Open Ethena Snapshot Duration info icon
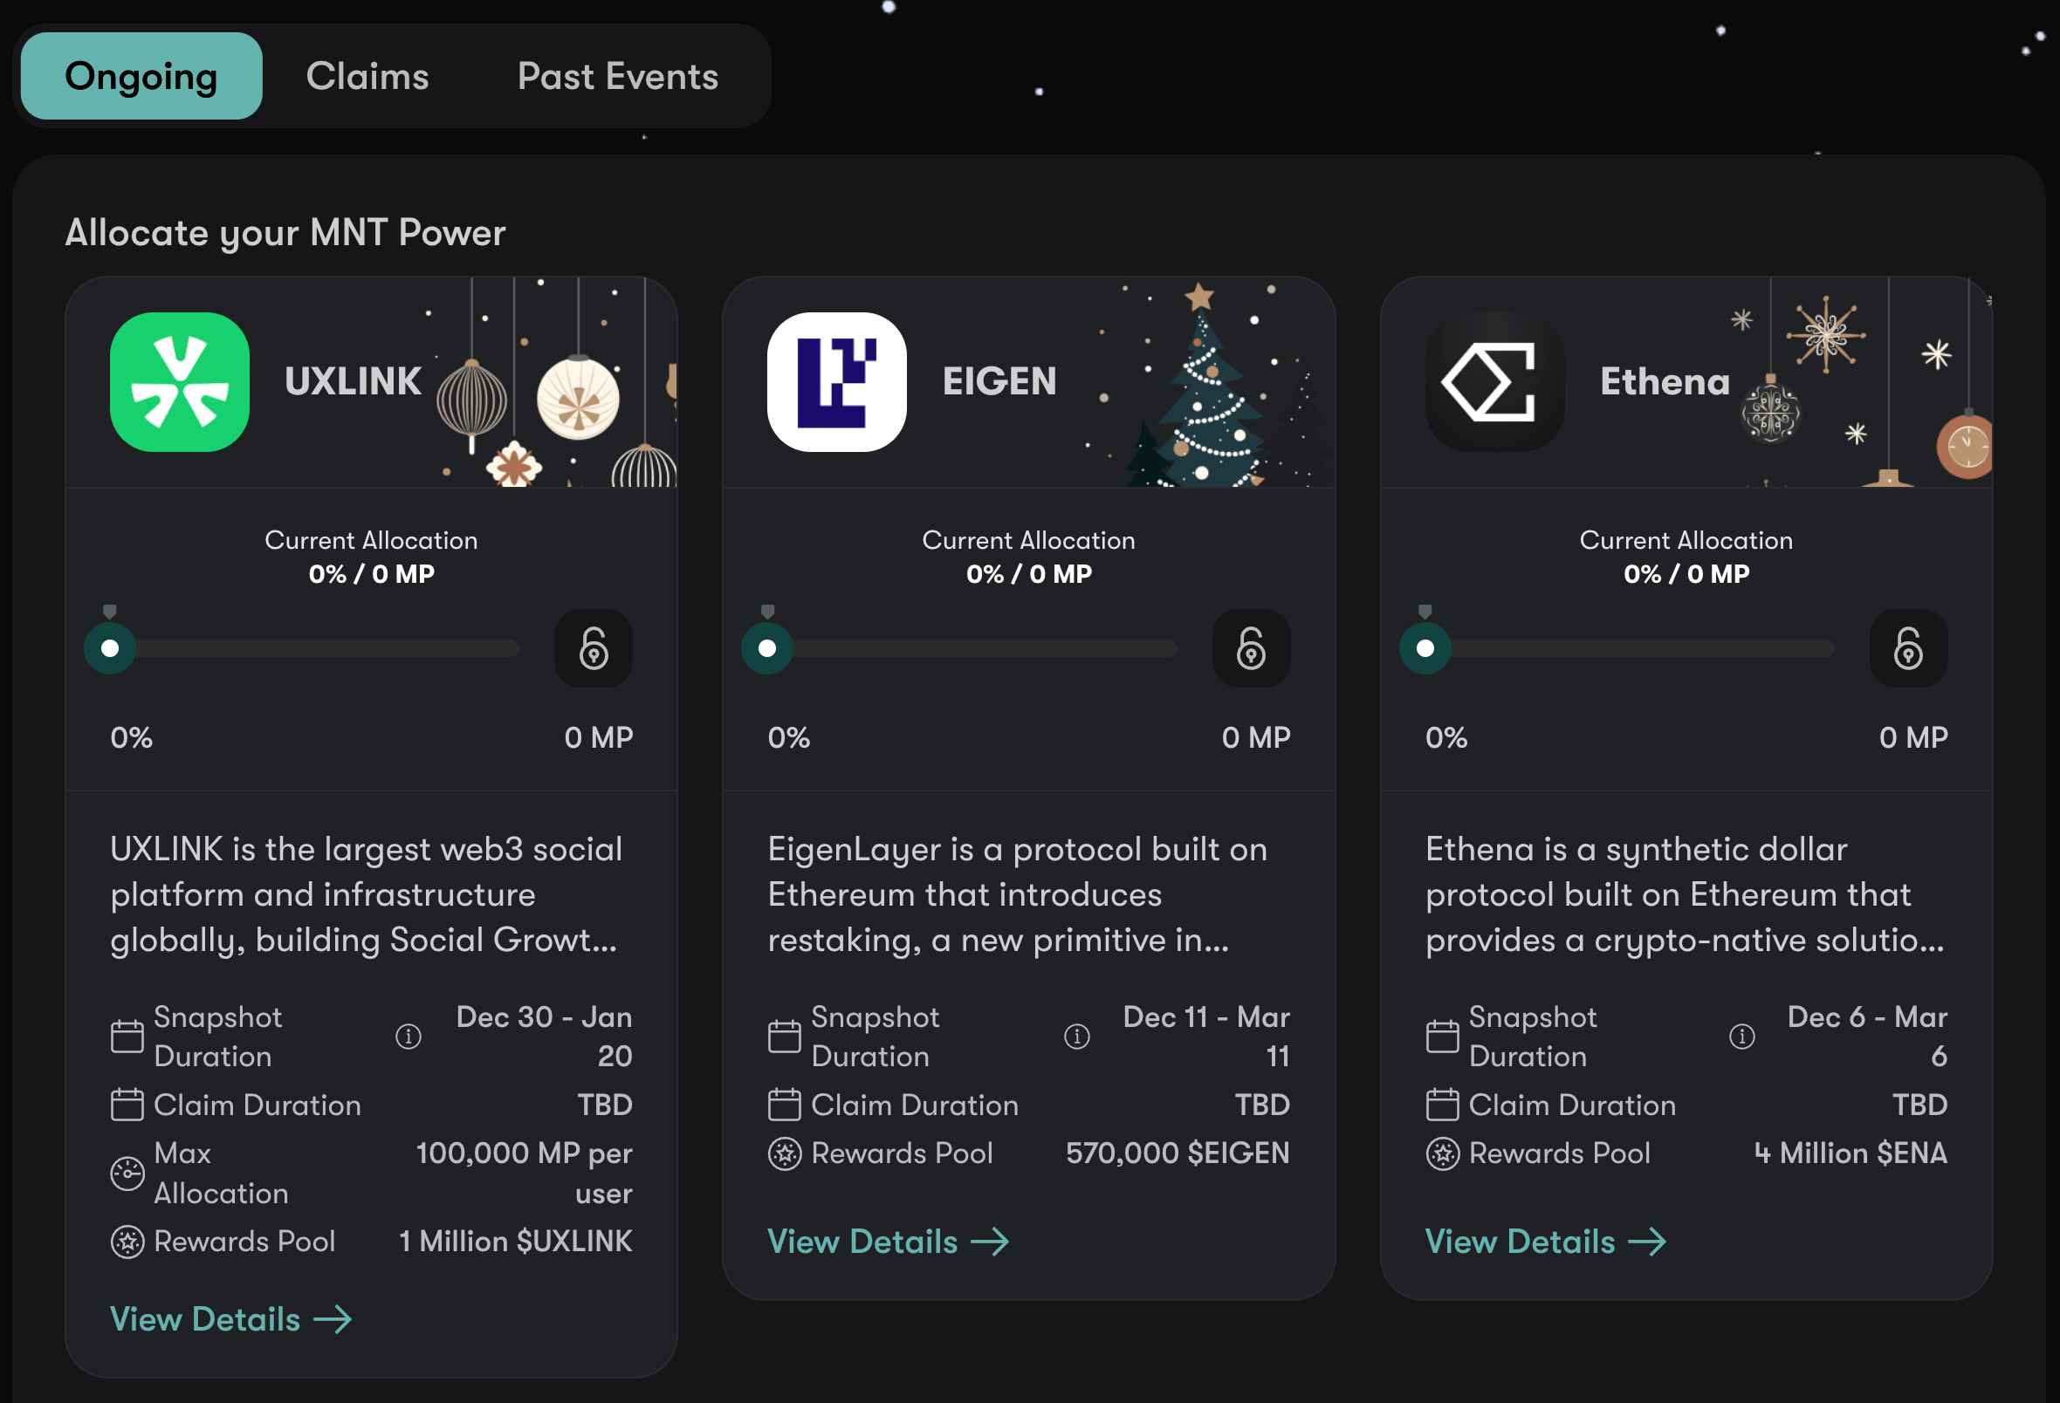This screenshot has height=1403, width=2060. [1741, 1036]
